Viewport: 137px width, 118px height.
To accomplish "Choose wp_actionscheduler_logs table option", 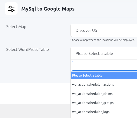I will 104,112.
